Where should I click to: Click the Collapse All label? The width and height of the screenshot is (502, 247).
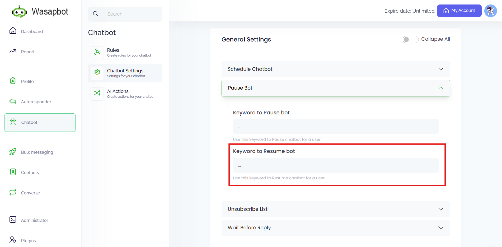[x=435, y=39]
